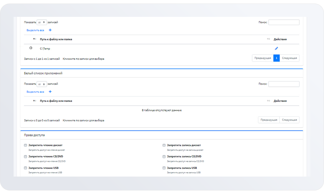Image resolution: width=324 pixels, height=194 pixels.
Task: Toggle Запретить запись USB checkbox
Action: 164,168
